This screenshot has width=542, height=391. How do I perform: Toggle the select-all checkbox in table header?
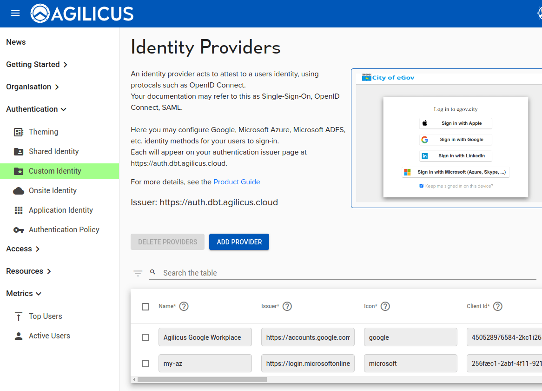(x=145, y=307)
